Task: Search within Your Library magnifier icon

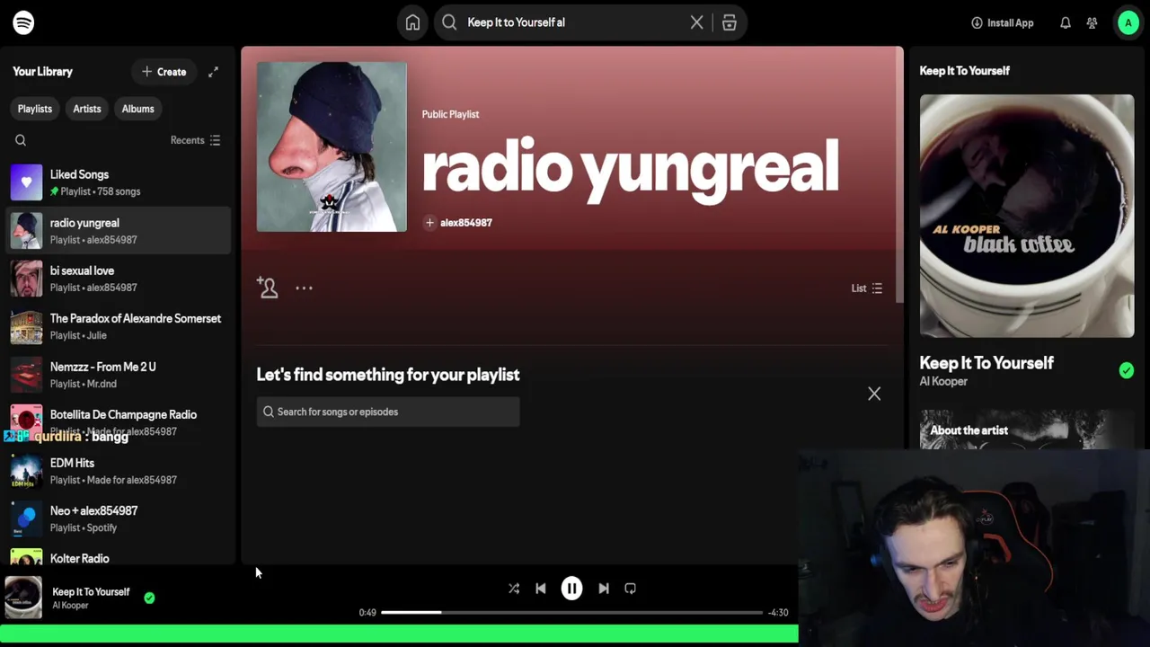Action: (21, 140)
